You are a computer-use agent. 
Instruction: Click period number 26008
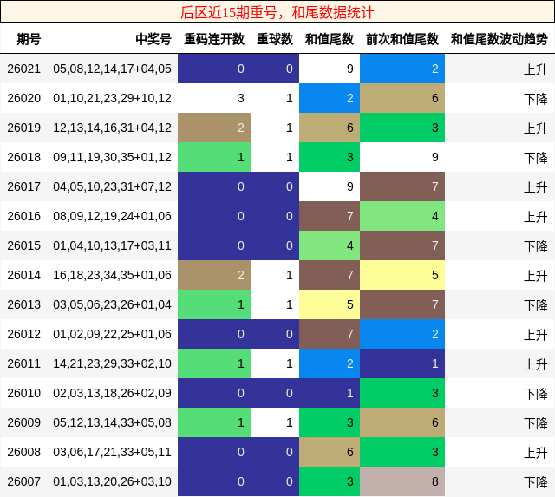tap(24, 452)
